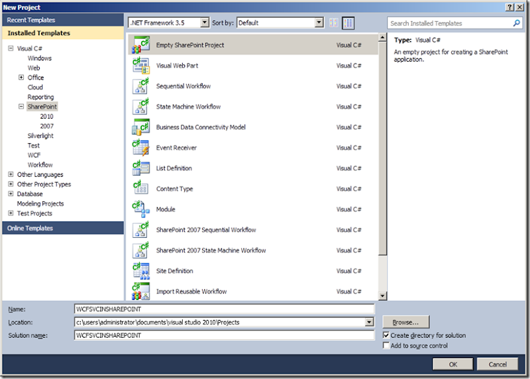Select the "Content Type" template name
The width and height of the screenshot is (530, 379).
(174, 189)
